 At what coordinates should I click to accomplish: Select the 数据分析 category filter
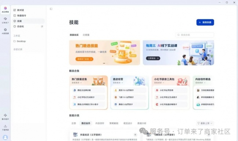click(x=142, y=123)
